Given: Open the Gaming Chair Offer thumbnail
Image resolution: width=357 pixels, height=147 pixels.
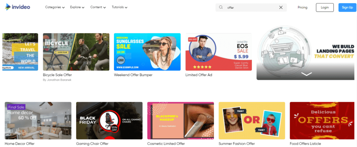Looking at the screenshot, I should pos(109,121).
